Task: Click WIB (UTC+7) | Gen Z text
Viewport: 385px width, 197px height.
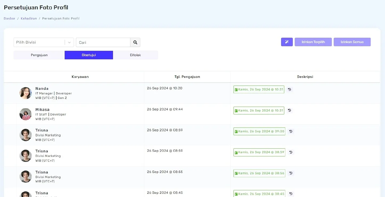Action: [x=51, y=98]
